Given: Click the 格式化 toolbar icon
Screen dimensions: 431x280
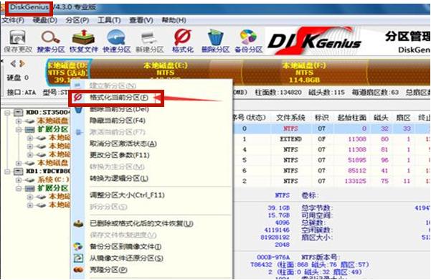Looking at the screenshot, I should coord(183,41).
